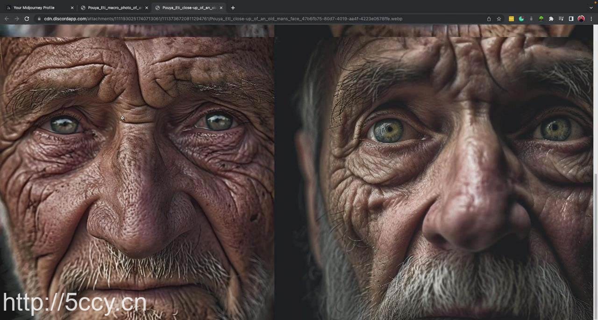The image size is (598, 320).
Task: Open the Extensions puzzle piece menu
Action: (x=551, y=19)
